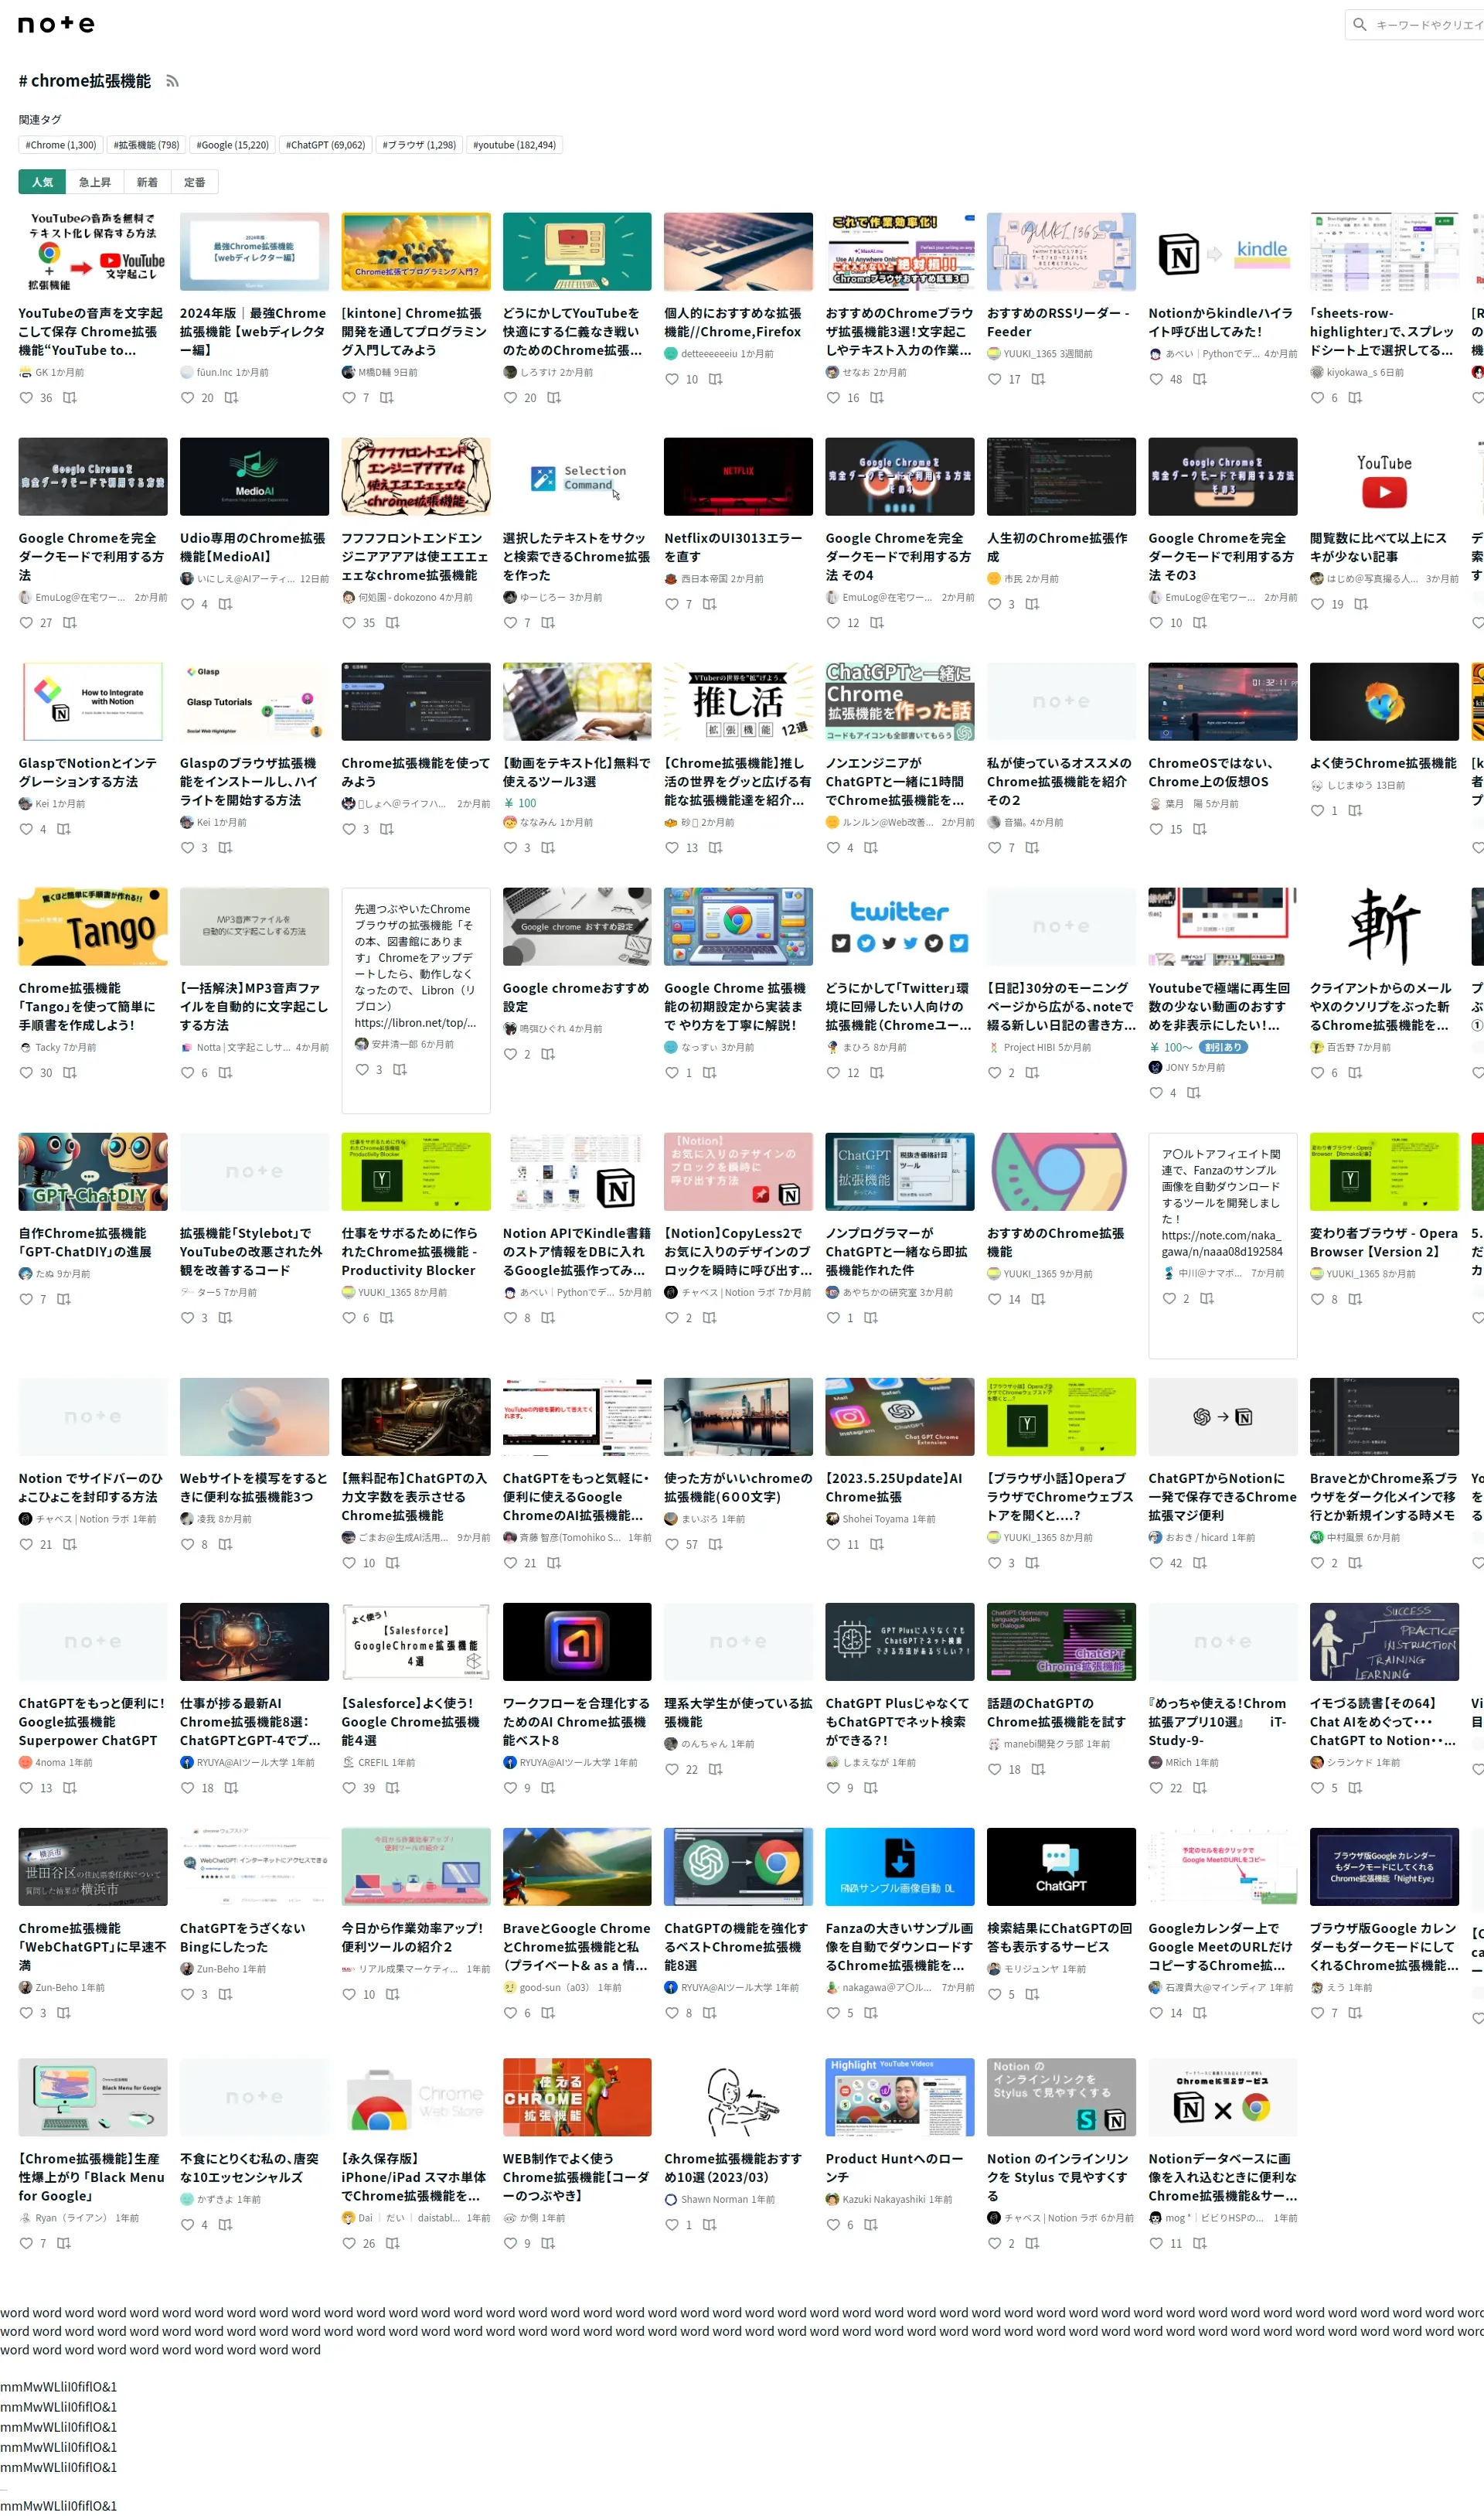1484x2516 pixels.
Task: Click the search magnifier icon
Action: point(1359,24)
